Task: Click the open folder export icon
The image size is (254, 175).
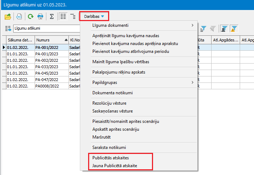Action: tap(8, 16)
